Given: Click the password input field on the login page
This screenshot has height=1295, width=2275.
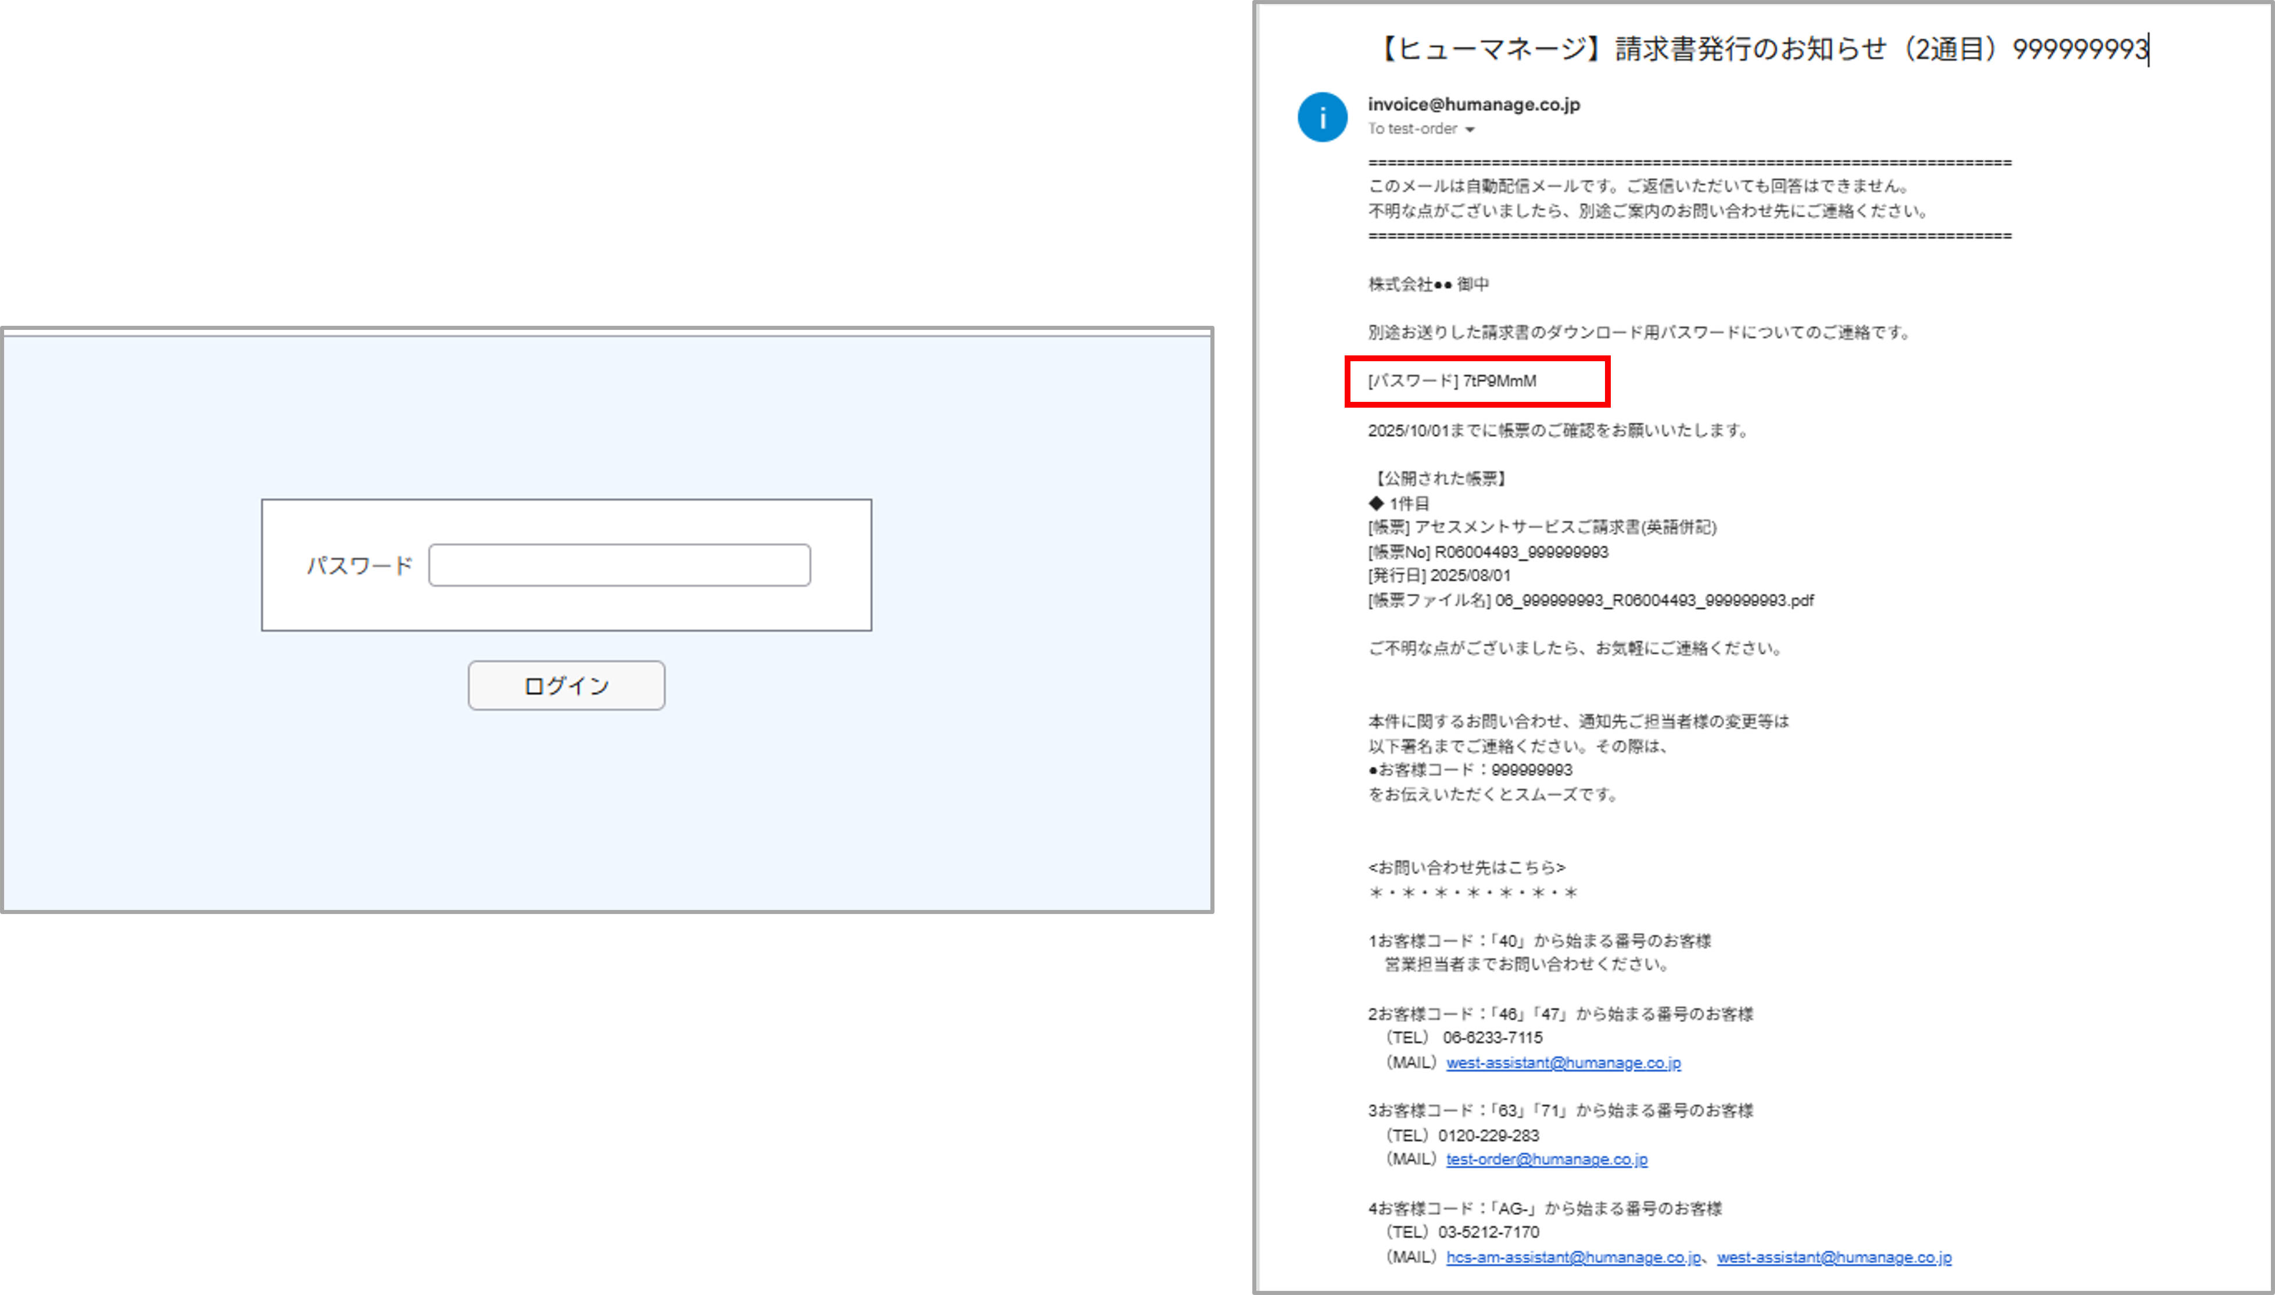Looking at the screenshot, I should click(x=619, y=564).
